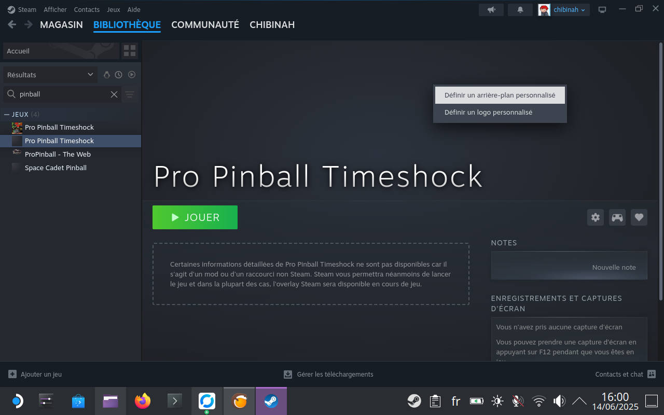The image size is (664, 415).
Task: Click Steam logo in menu bar
Action: click(x=11, y=9)
